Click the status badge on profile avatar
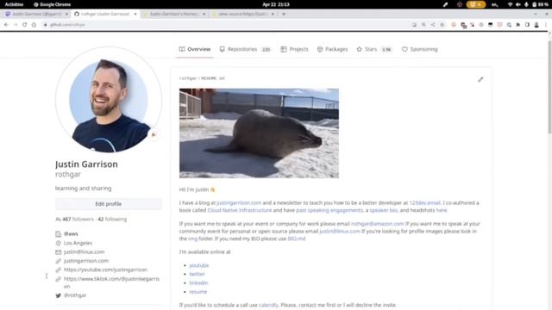The image size is (552, 310). click(x=154, y=134)
